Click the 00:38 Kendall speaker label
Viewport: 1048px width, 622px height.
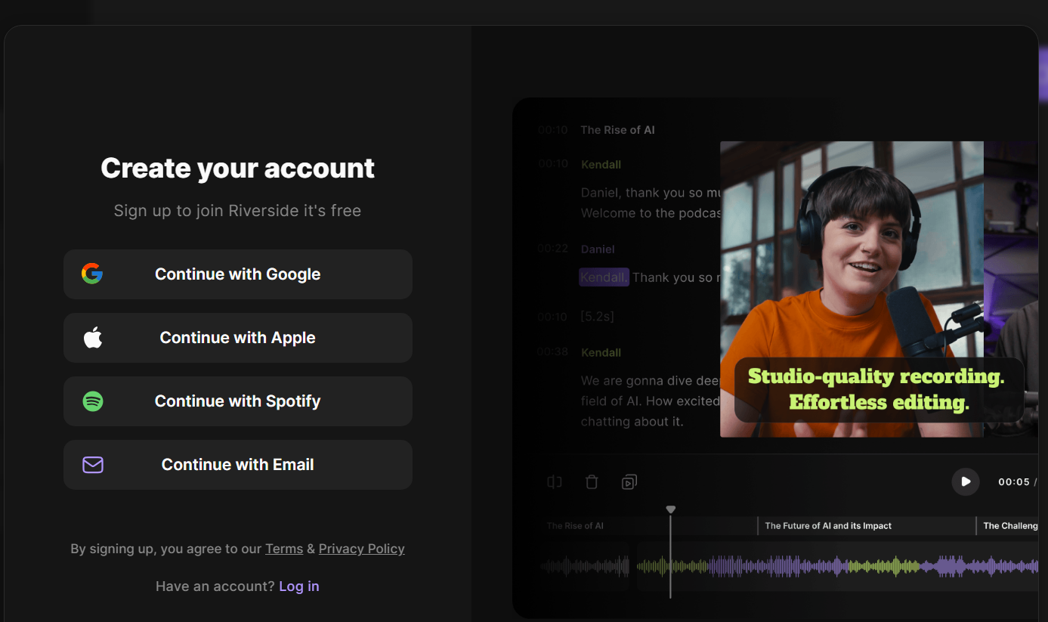[x=601, y=352]
